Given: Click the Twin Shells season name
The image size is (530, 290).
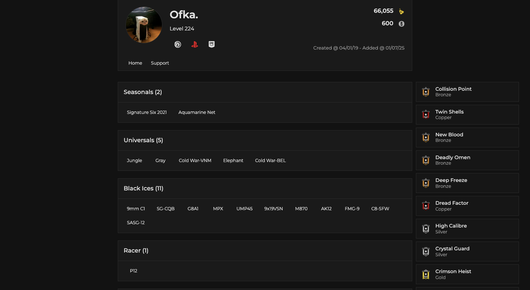Looking at the screenshot, I should coord(449,112).
